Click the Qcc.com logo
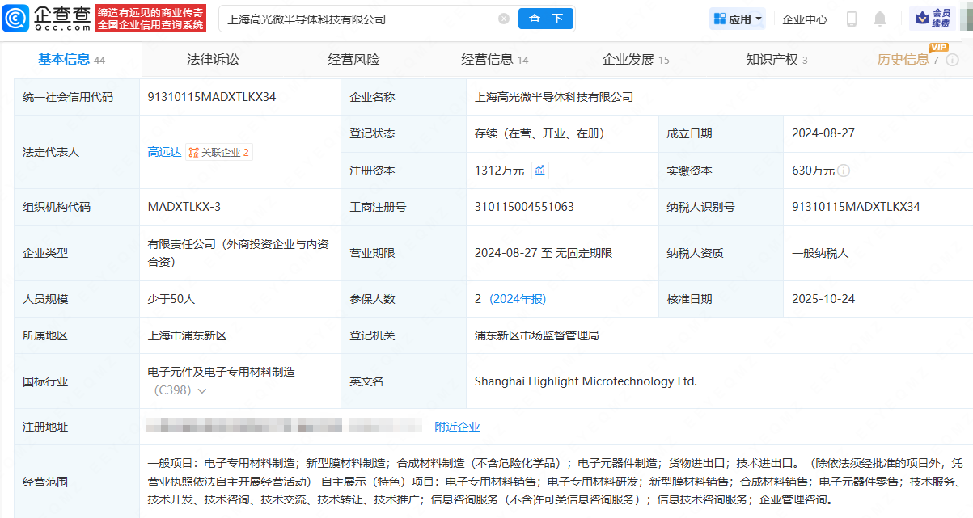The width and height of the screenshot is (973, 518). [51, 18]
